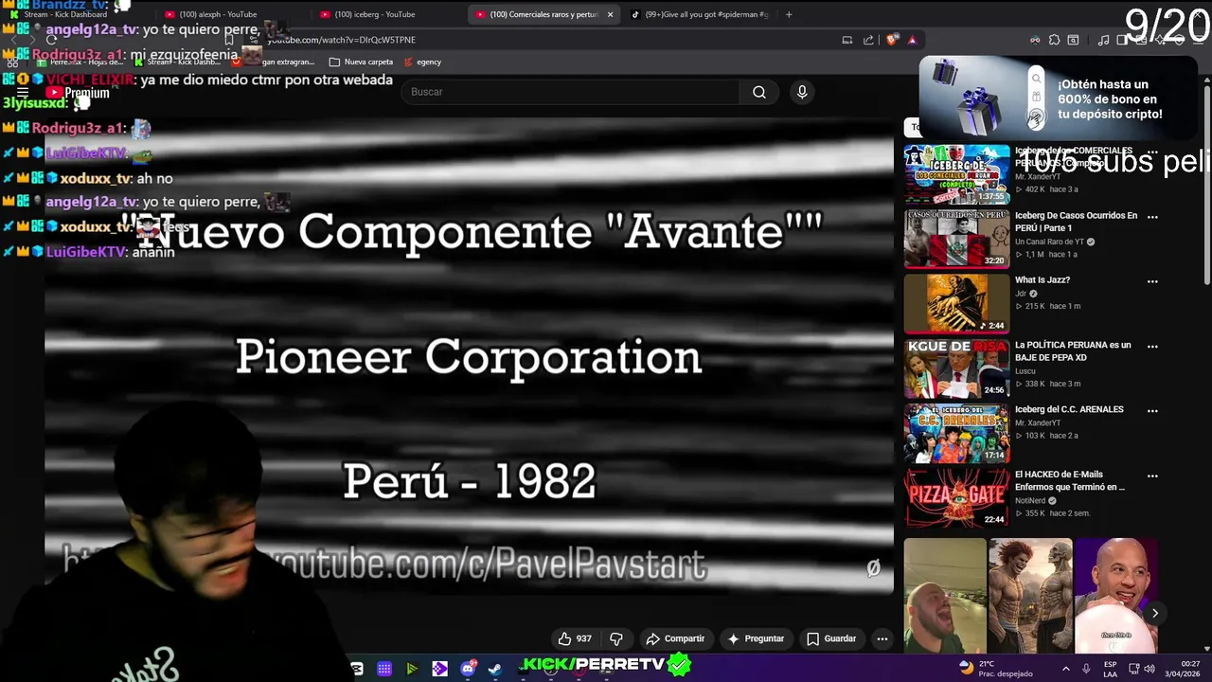1212x682 pixels.
Task: Click the NotiNerd channel name
Action: [1031, 500]
